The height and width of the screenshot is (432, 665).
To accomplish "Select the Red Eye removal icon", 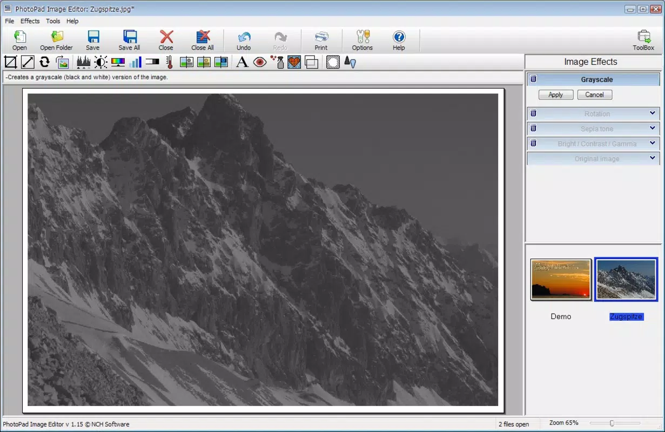I will [x=260, y=62].
